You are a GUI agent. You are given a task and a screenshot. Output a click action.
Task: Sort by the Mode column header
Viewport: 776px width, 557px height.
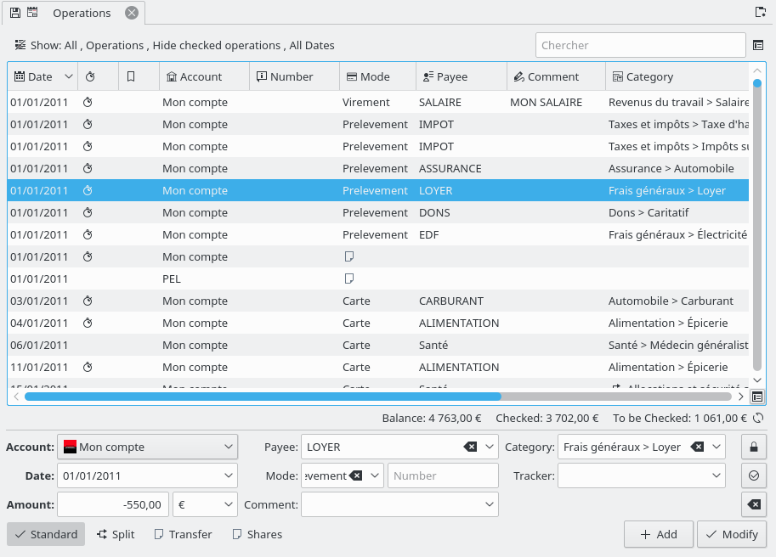click(x=377, y=76)
